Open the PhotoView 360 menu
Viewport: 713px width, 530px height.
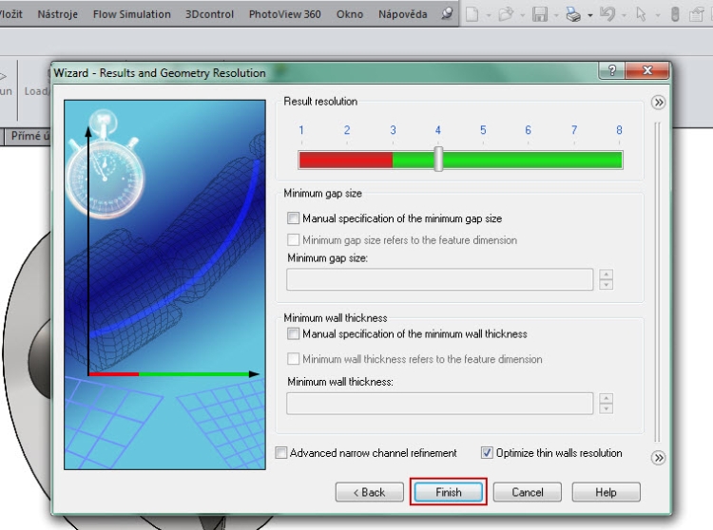point(284,14)
